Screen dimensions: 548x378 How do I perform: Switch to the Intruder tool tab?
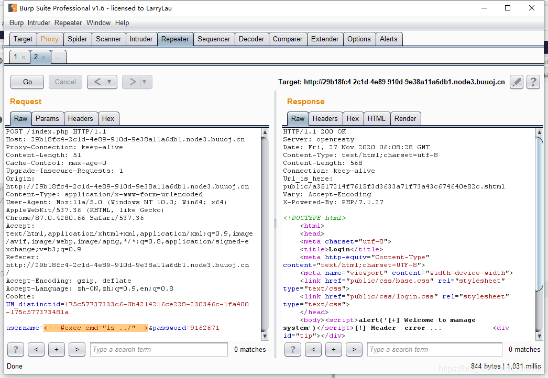[x=141, y=39]
